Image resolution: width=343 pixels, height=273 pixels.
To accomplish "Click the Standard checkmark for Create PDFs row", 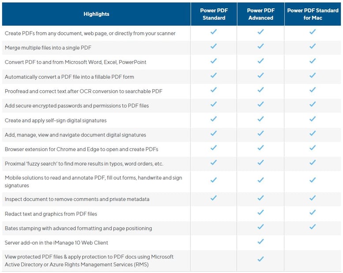I will click(214, 32).
